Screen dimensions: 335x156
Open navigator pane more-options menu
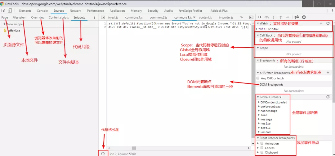point(95,17)
